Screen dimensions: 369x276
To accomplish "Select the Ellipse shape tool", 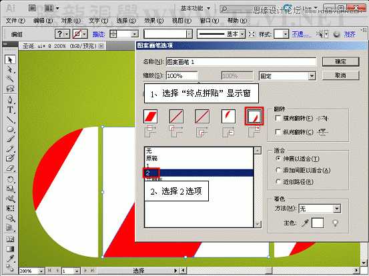I will click(10, 129).
